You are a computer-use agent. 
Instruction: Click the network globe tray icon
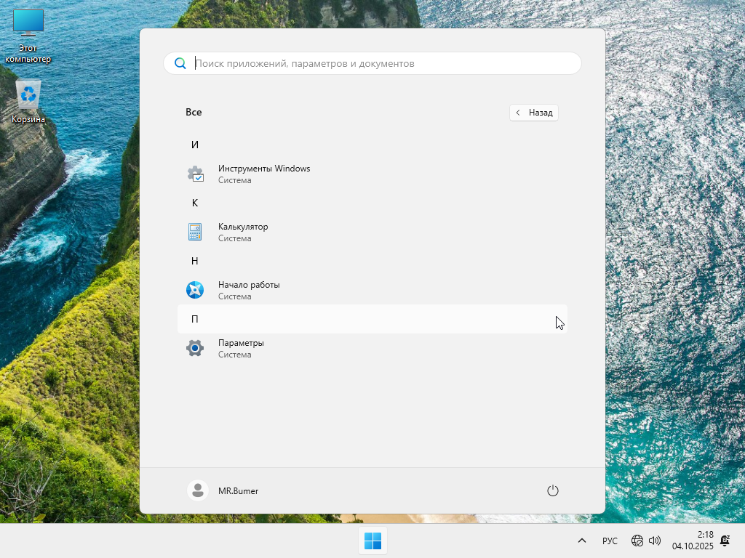click(x=637, y=541)
